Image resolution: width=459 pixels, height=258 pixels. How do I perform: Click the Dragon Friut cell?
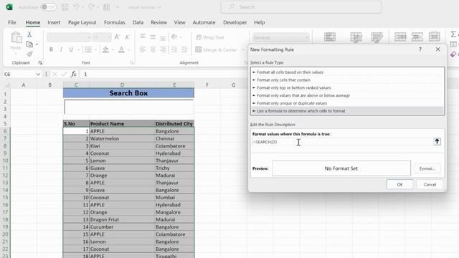(x=122, y=219)
